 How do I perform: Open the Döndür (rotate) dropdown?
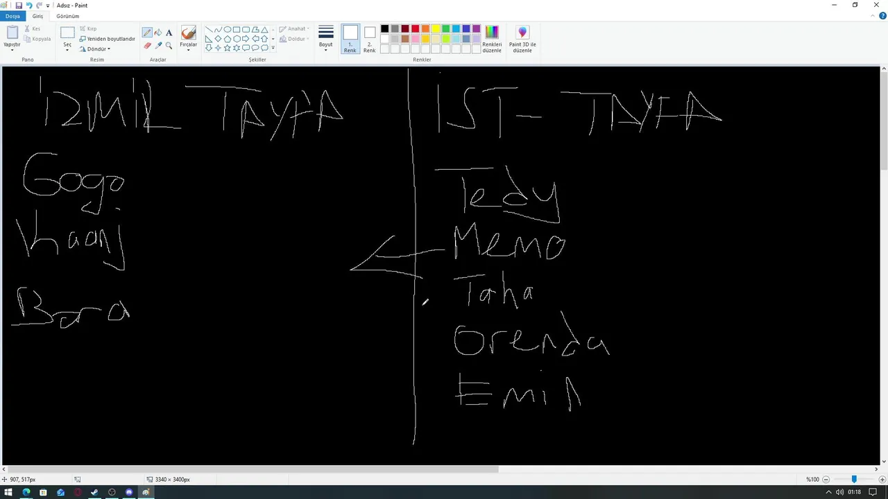[95, 49]
